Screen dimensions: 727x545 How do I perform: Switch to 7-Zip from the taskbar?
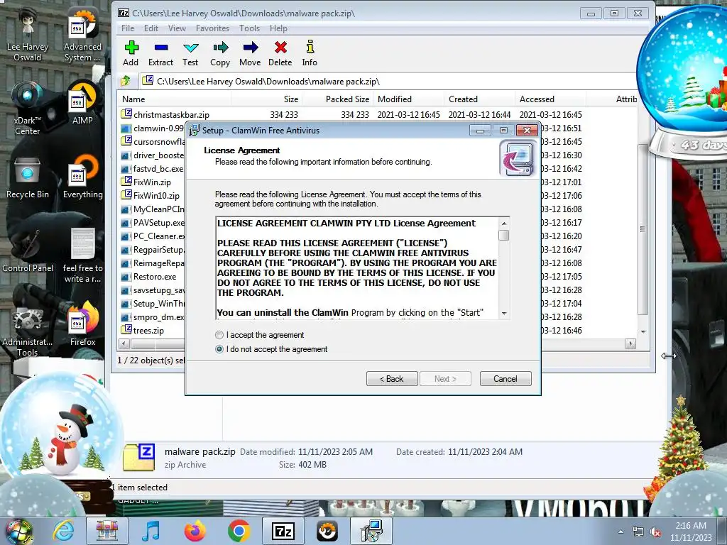point(283,531)
